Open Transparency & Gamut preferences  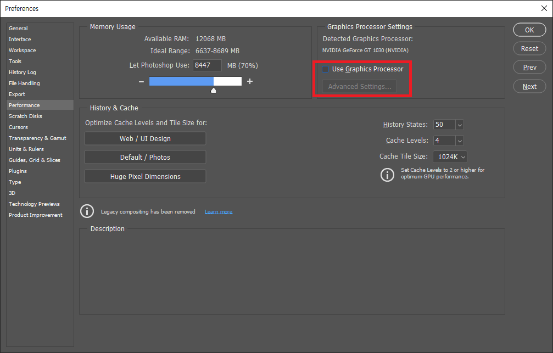click(40, 138)
